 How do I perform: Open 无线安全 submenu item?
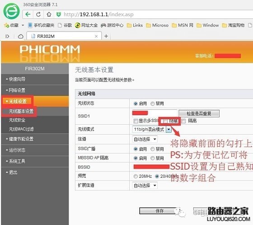(17, 120)
